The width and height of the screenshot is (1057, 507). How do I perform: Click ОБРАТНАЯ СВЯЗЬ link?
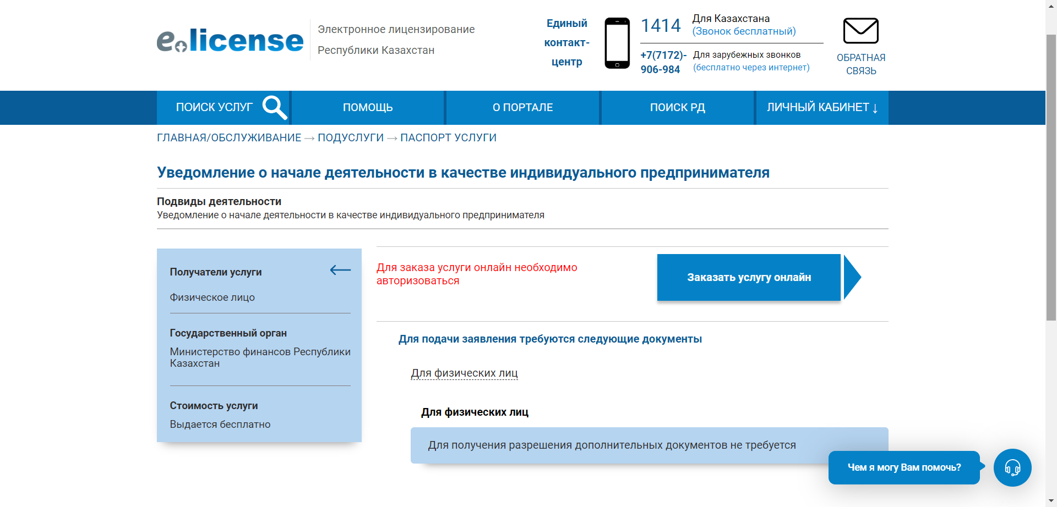tap(861, 64)
